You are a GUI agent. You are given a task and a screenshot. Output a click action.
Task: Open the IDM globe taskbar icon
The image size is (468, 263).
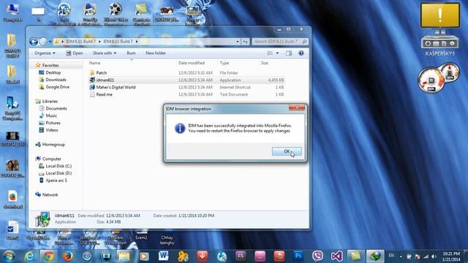pyautogui.click(x=375, y=256)
